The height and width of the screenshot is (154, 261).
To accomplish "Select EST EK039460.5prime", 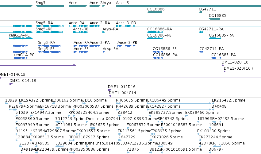I will click(x=202, y=113).
